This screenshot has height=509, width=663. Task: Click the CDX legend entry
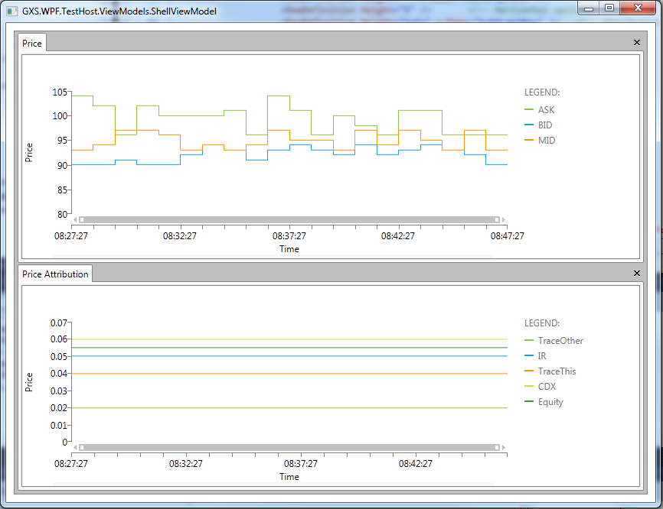(540, 386)
